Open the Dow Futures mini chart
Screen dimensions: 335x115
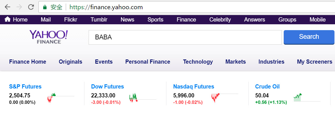click(143, 97)
